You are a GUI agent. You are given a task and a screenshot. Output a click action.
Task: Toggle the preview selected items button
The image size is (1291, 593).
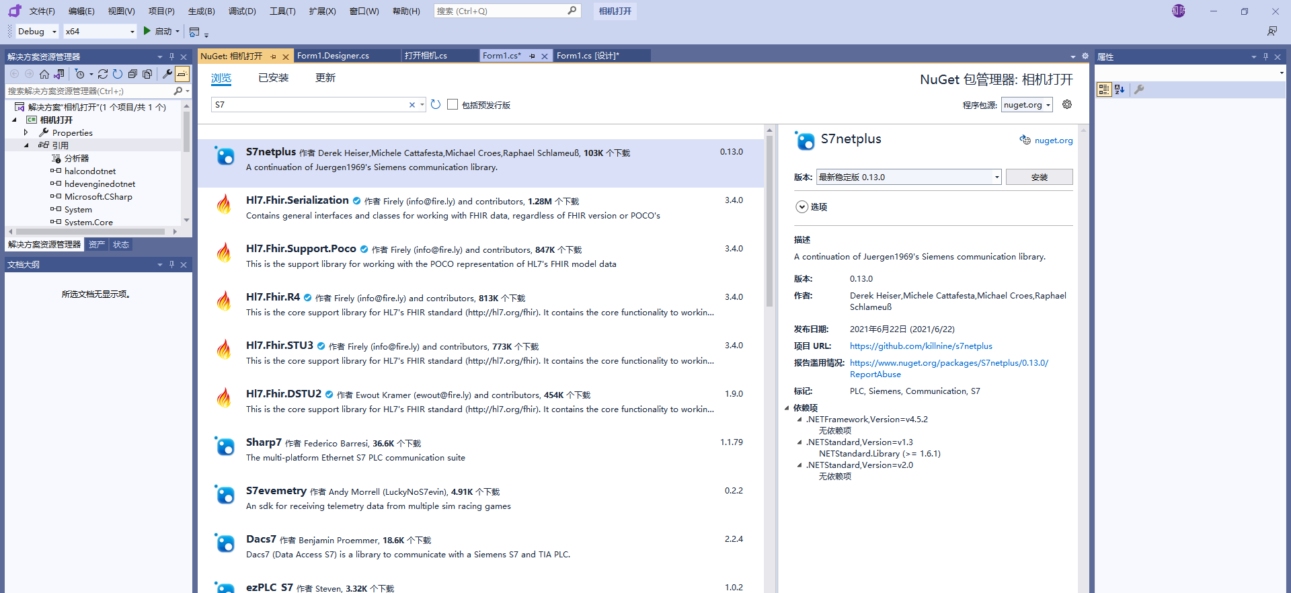click(x=182, y=74)
